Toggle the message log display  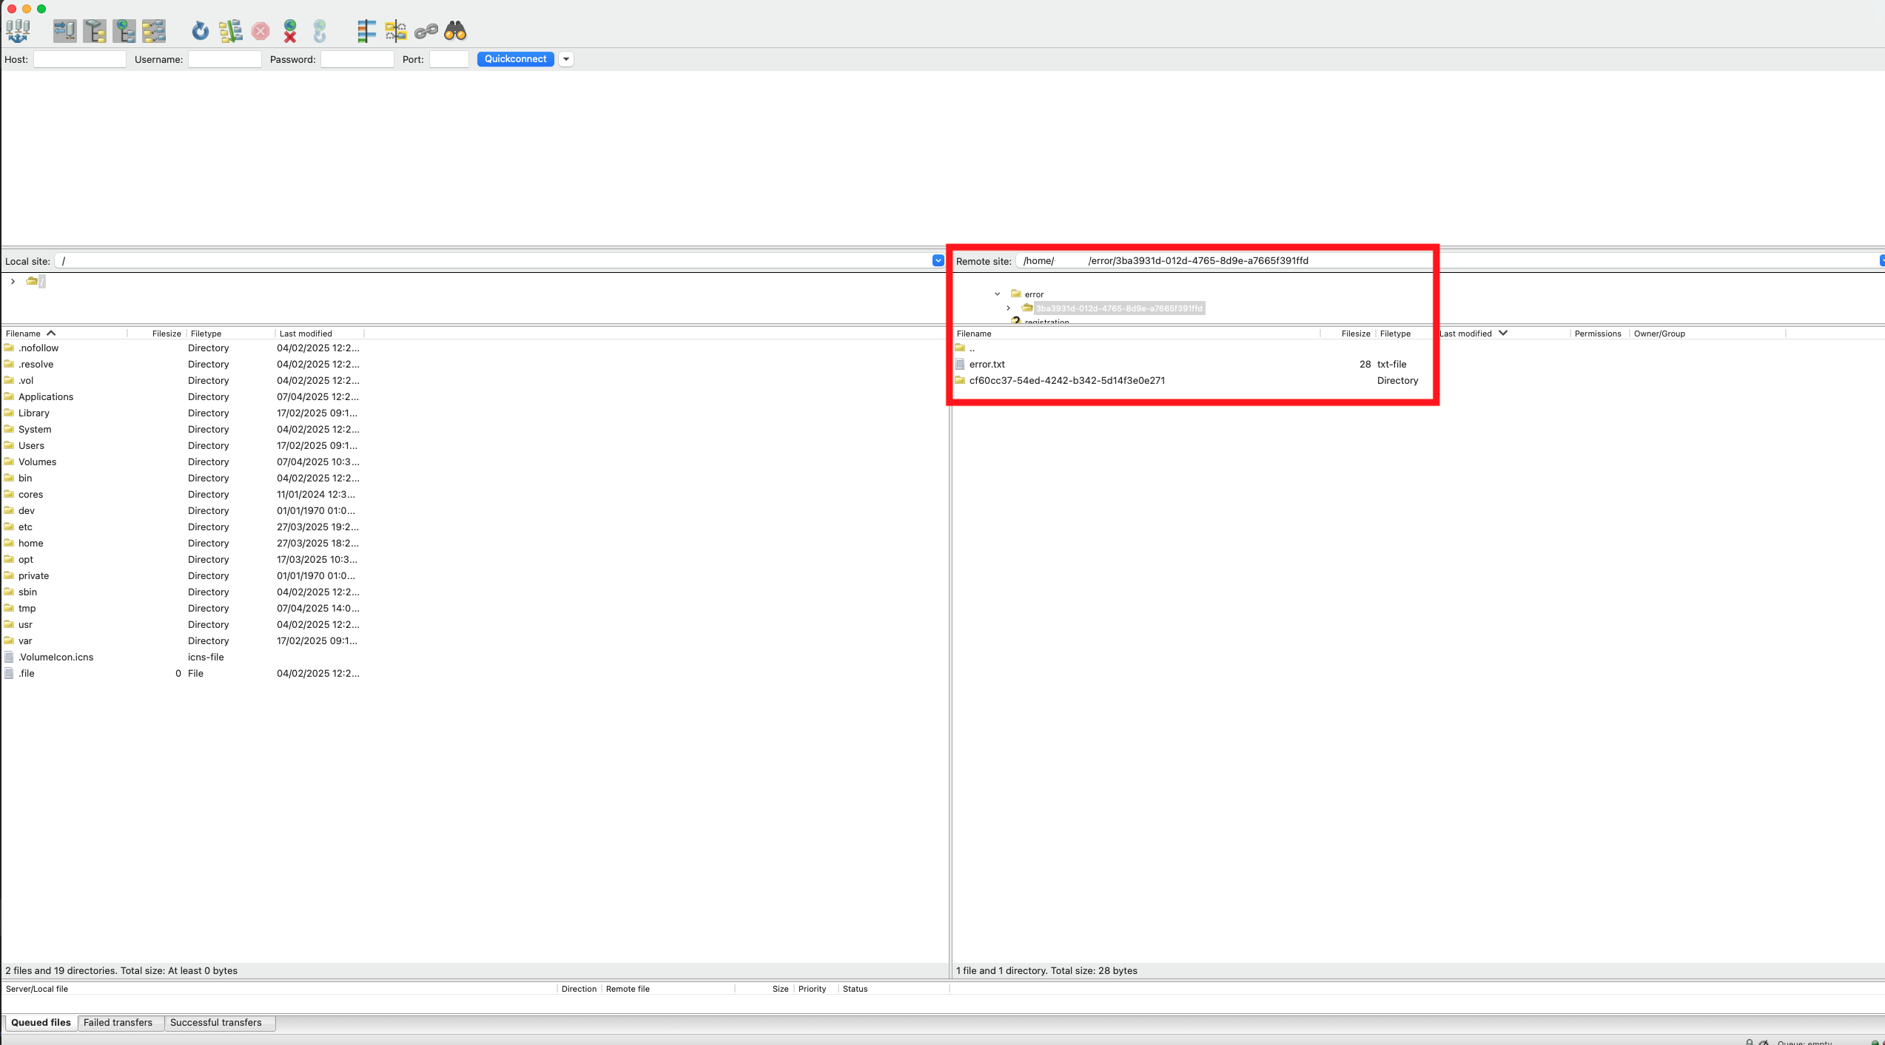(65, 31)
